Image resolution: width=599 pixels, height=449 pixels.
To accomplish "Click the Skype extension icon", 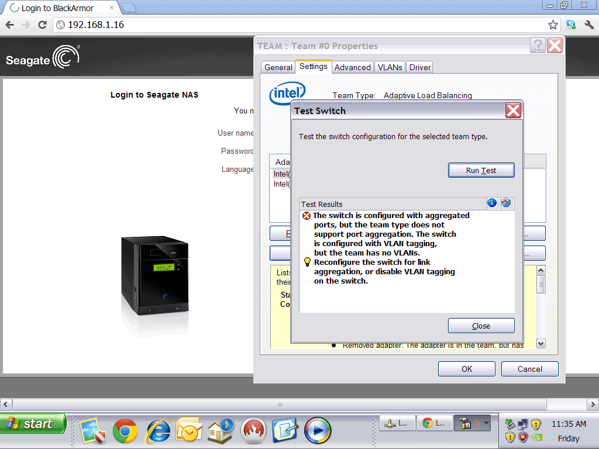I will point(571,25).
